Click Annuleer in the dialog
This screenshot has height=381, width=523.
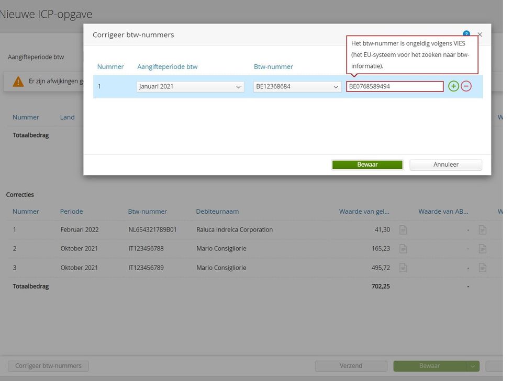point(446,165)
